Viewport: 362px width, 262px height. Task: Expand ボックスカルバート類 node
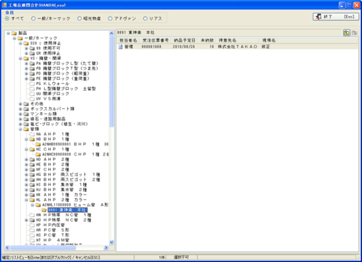tap(20, 109)
